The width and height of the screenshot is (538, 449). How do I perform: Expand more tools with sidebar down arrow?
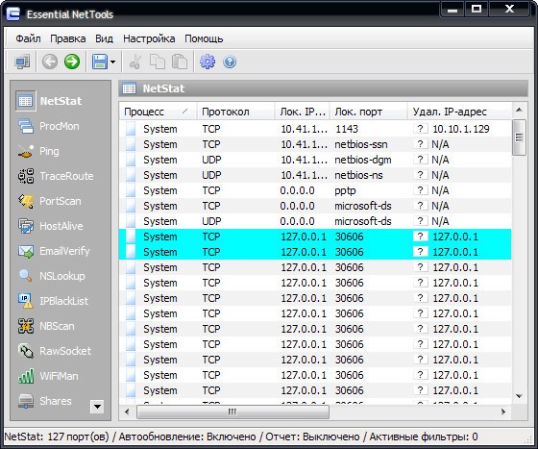click(x=97, y=407)
